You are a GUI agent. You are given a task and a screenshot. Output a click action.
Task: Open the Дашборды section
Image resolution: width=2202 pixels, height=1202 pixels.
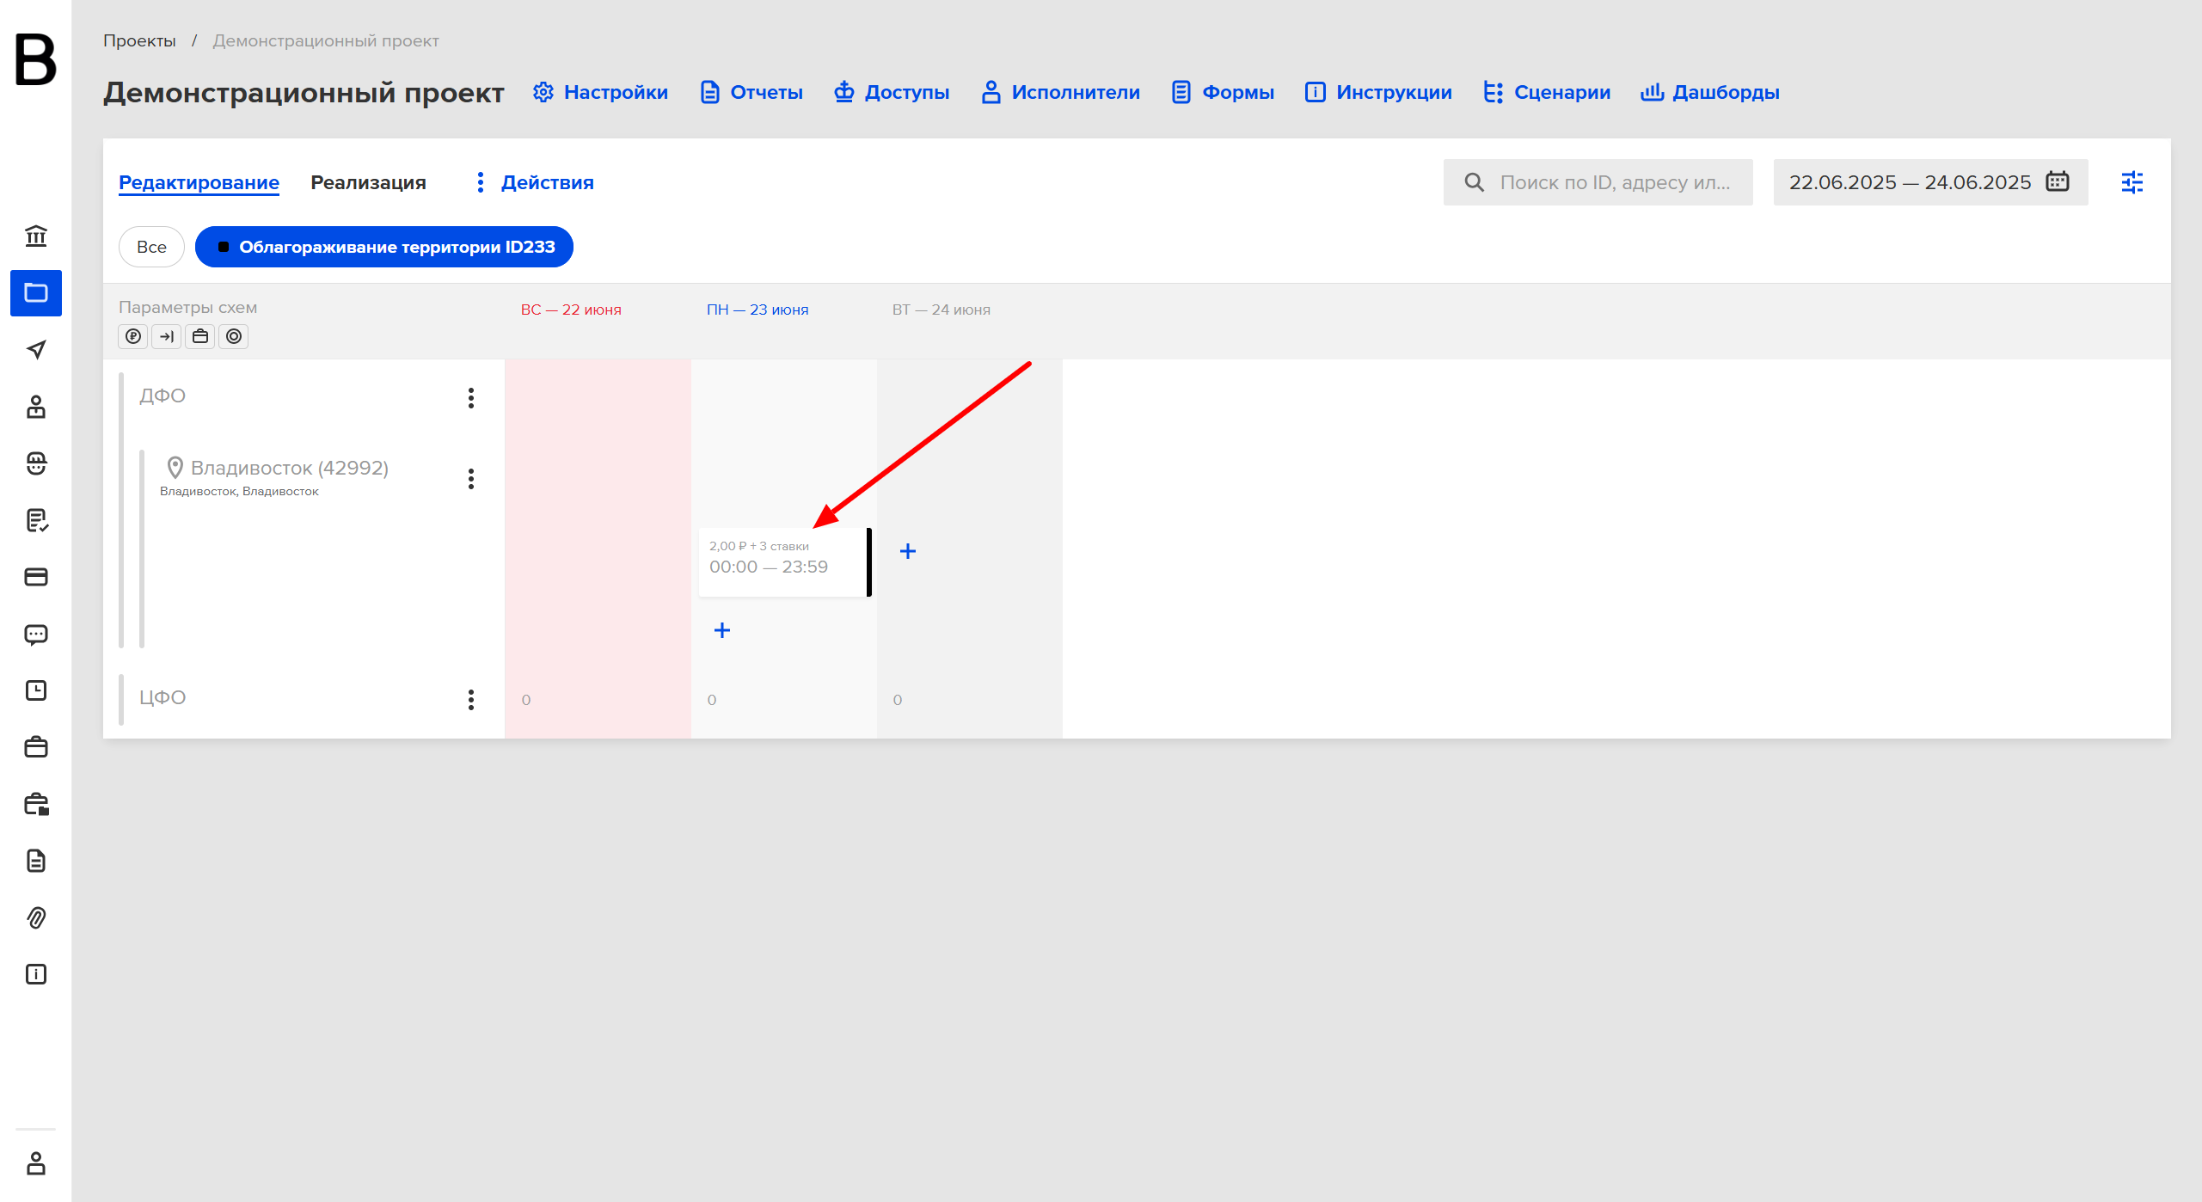[1710, 92]
